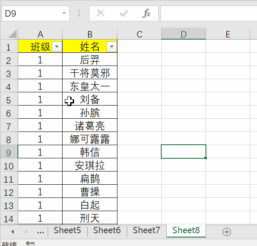Click the cell containing 诸葛亮
The height and width of the screenshot is (246, 257).
(x=90, y=126)
